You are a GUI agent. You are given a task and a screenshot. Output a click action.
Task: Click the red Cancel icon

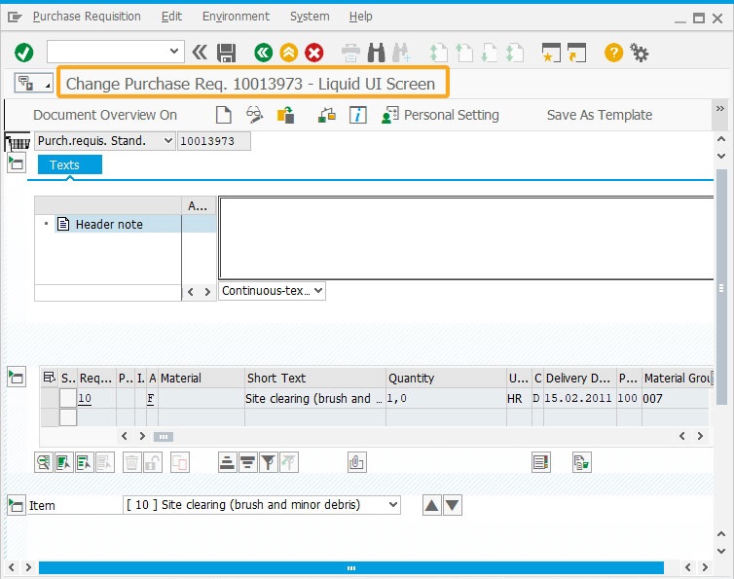[x=314, y=53]
